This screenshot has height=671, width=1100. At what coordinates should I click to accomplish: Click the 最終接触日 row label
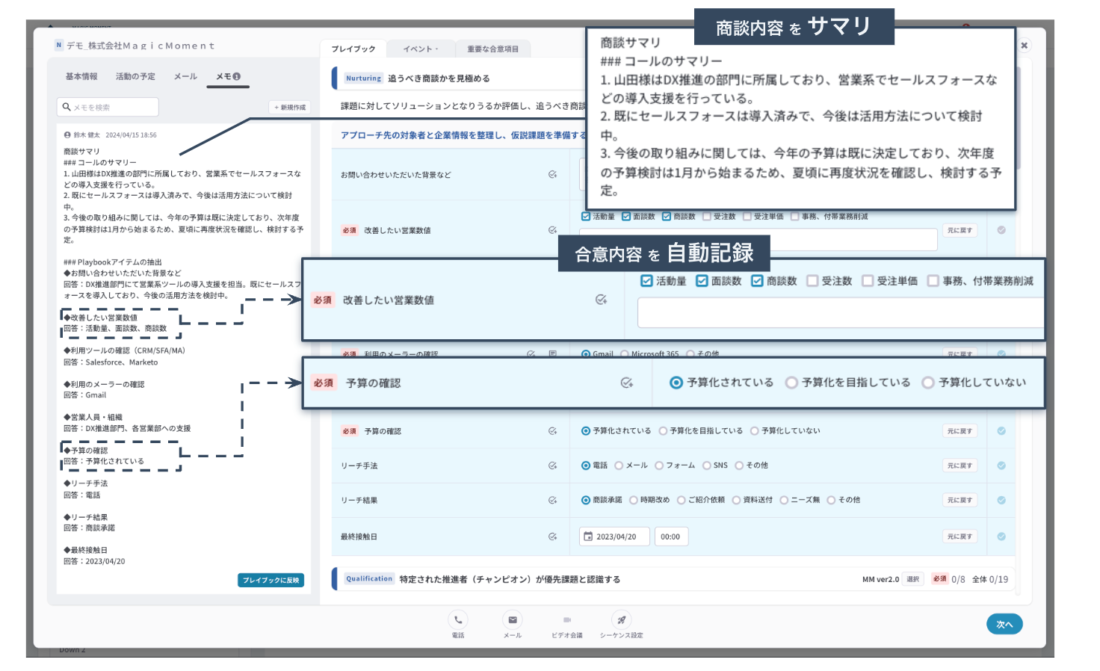coord(359,537)
